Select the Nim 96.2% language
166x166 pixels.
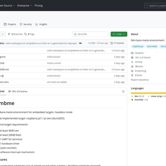coord(139,96)
